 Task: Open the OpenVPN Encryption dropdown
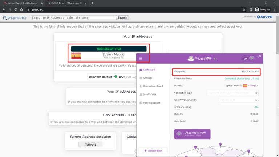point(238,100)
